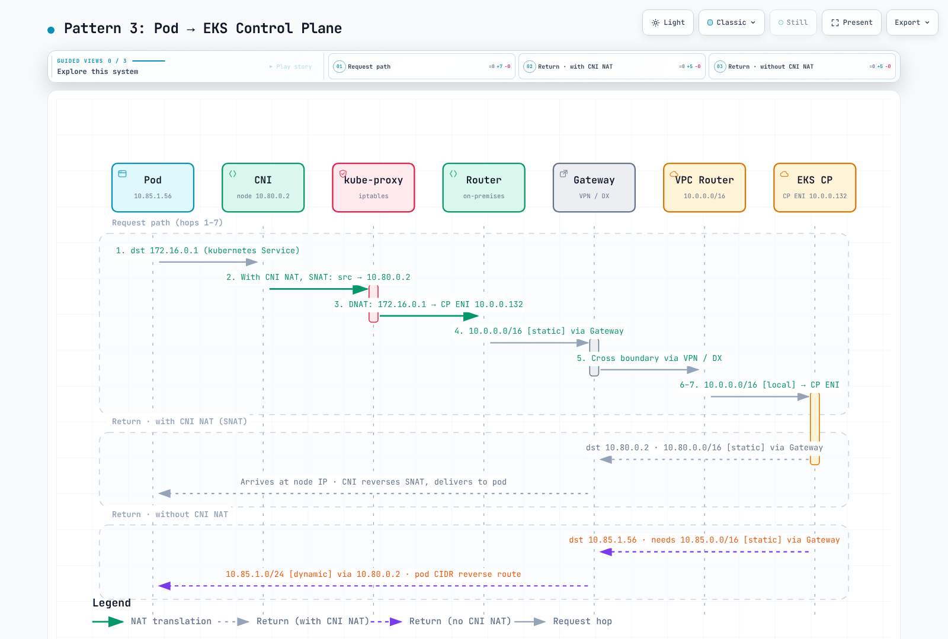Click the CNI node code icon
The image size is (948, 639).
click(233, 174)
